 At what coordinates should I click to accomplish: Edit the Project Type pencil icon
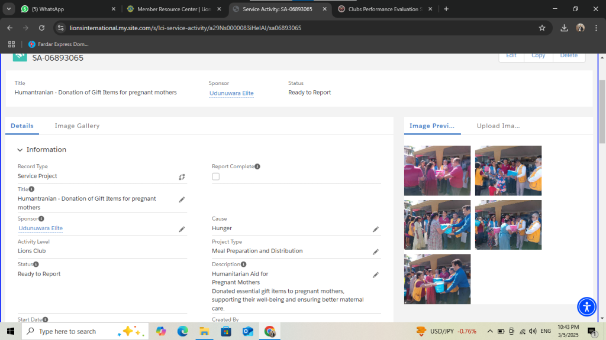[x=376, y=252]
